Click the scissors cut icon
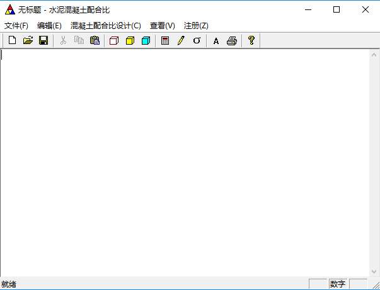Screen dimensions: 380x290 point(63,40)
